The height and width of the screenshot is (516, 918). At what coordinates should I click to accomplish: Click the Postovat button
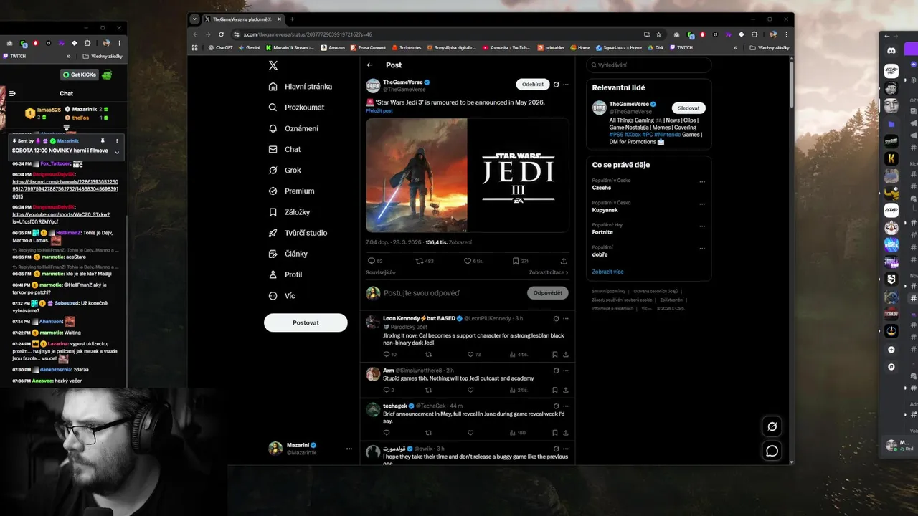(306, 322)
